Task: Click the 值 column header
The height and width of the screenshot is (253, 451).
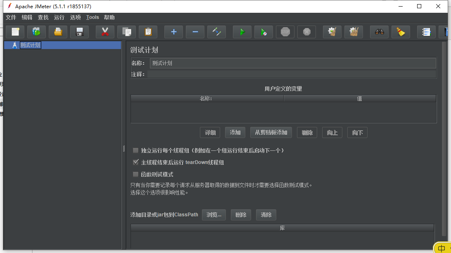Action: click(360, 98)
